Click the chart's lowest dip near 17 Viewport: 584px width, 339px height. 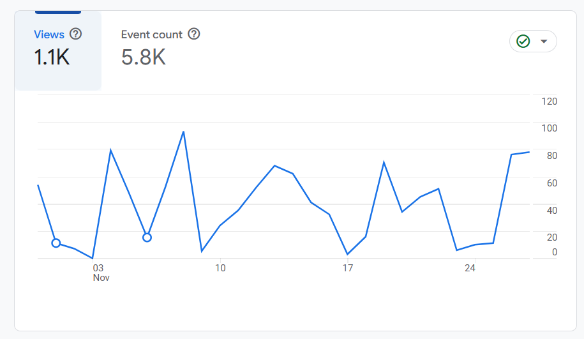(x=347, y=255)
